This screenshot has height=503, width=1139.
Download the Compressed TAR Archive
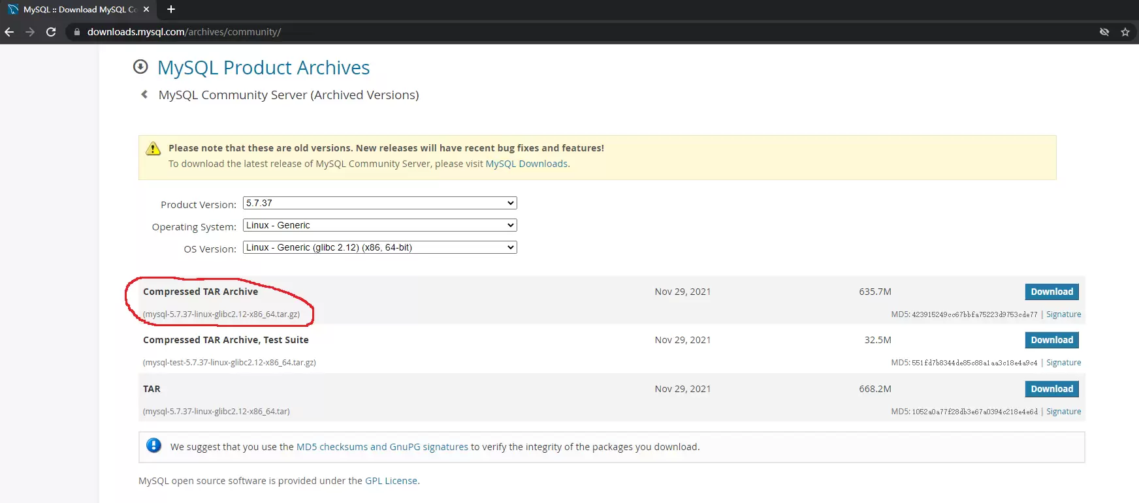(x=1051, y=292)
